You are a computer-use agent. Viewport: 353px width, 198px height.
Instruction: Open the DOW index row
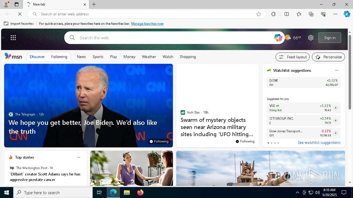(304, 82)
